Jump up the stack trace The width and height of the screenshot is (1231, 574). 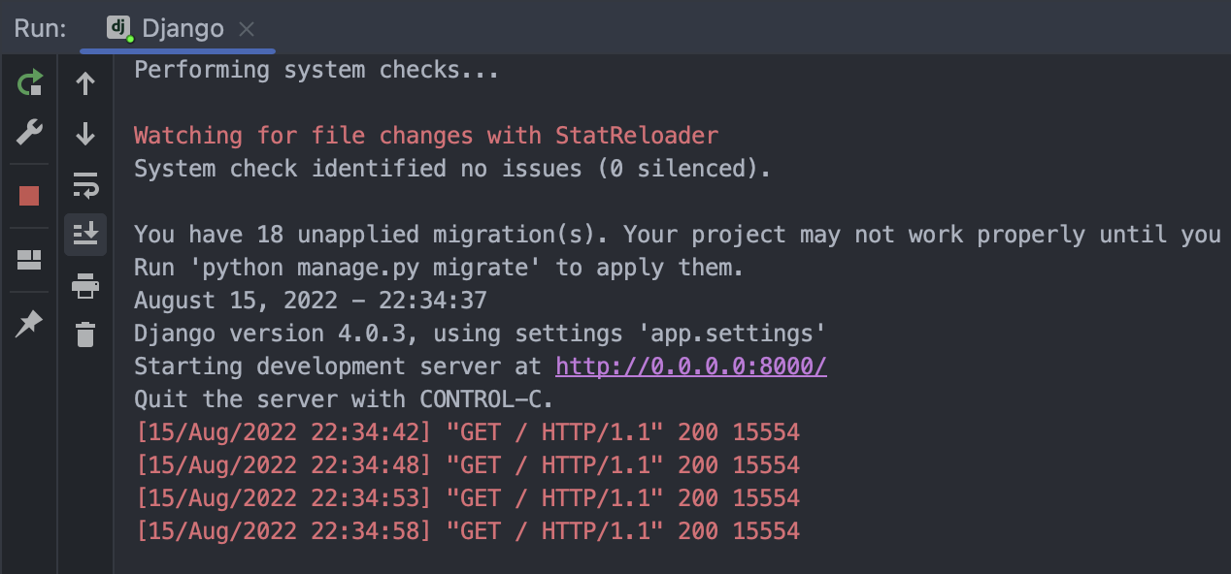[x=85, y=83]
